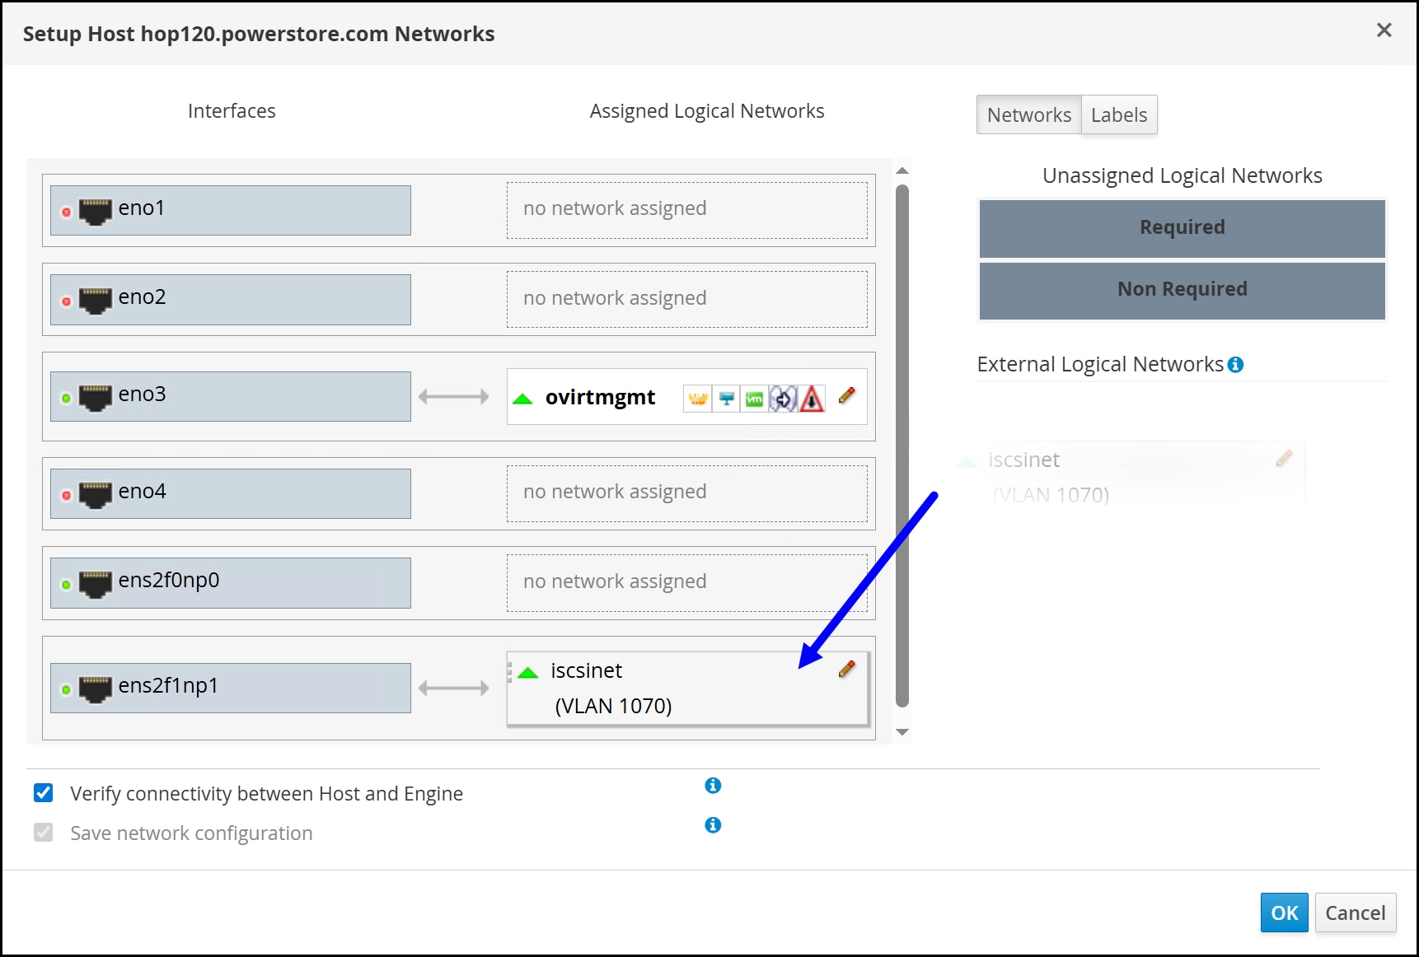Click the eno1 network port icon
The width and height of the screenshot is (1419, 957).
(x=95, y=211)
